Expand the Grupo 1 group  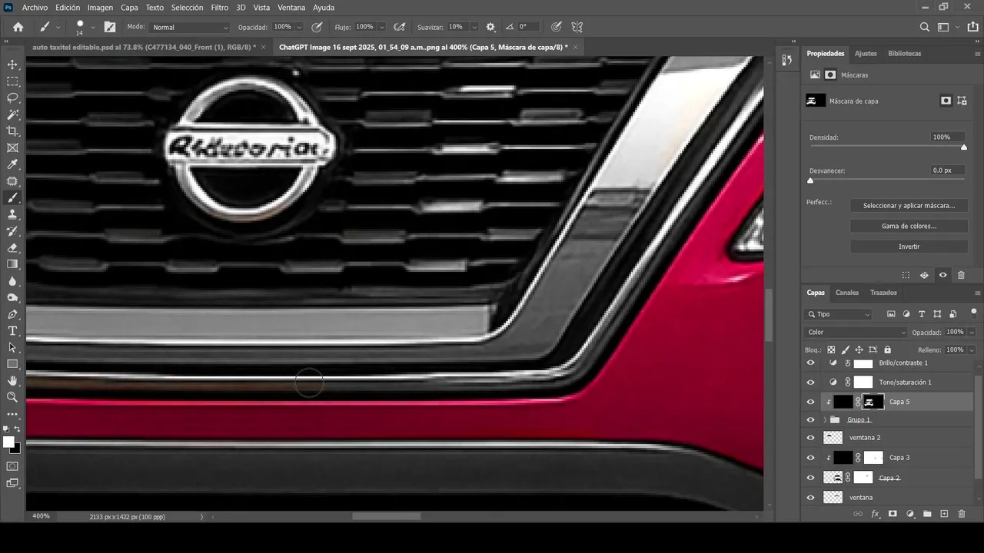coord(825,420)
